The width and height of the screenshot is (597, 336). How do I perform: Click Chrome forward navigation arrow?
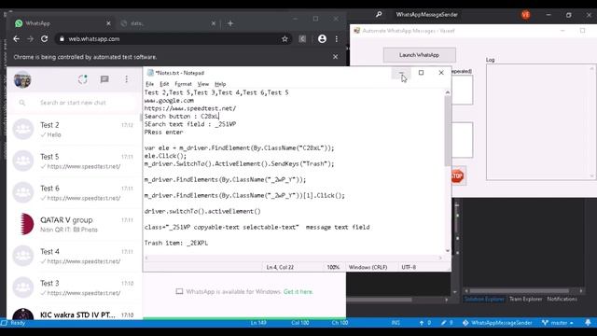(31, 39)
